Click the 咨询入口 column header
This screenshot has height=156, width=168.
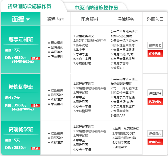click(155, 19)
